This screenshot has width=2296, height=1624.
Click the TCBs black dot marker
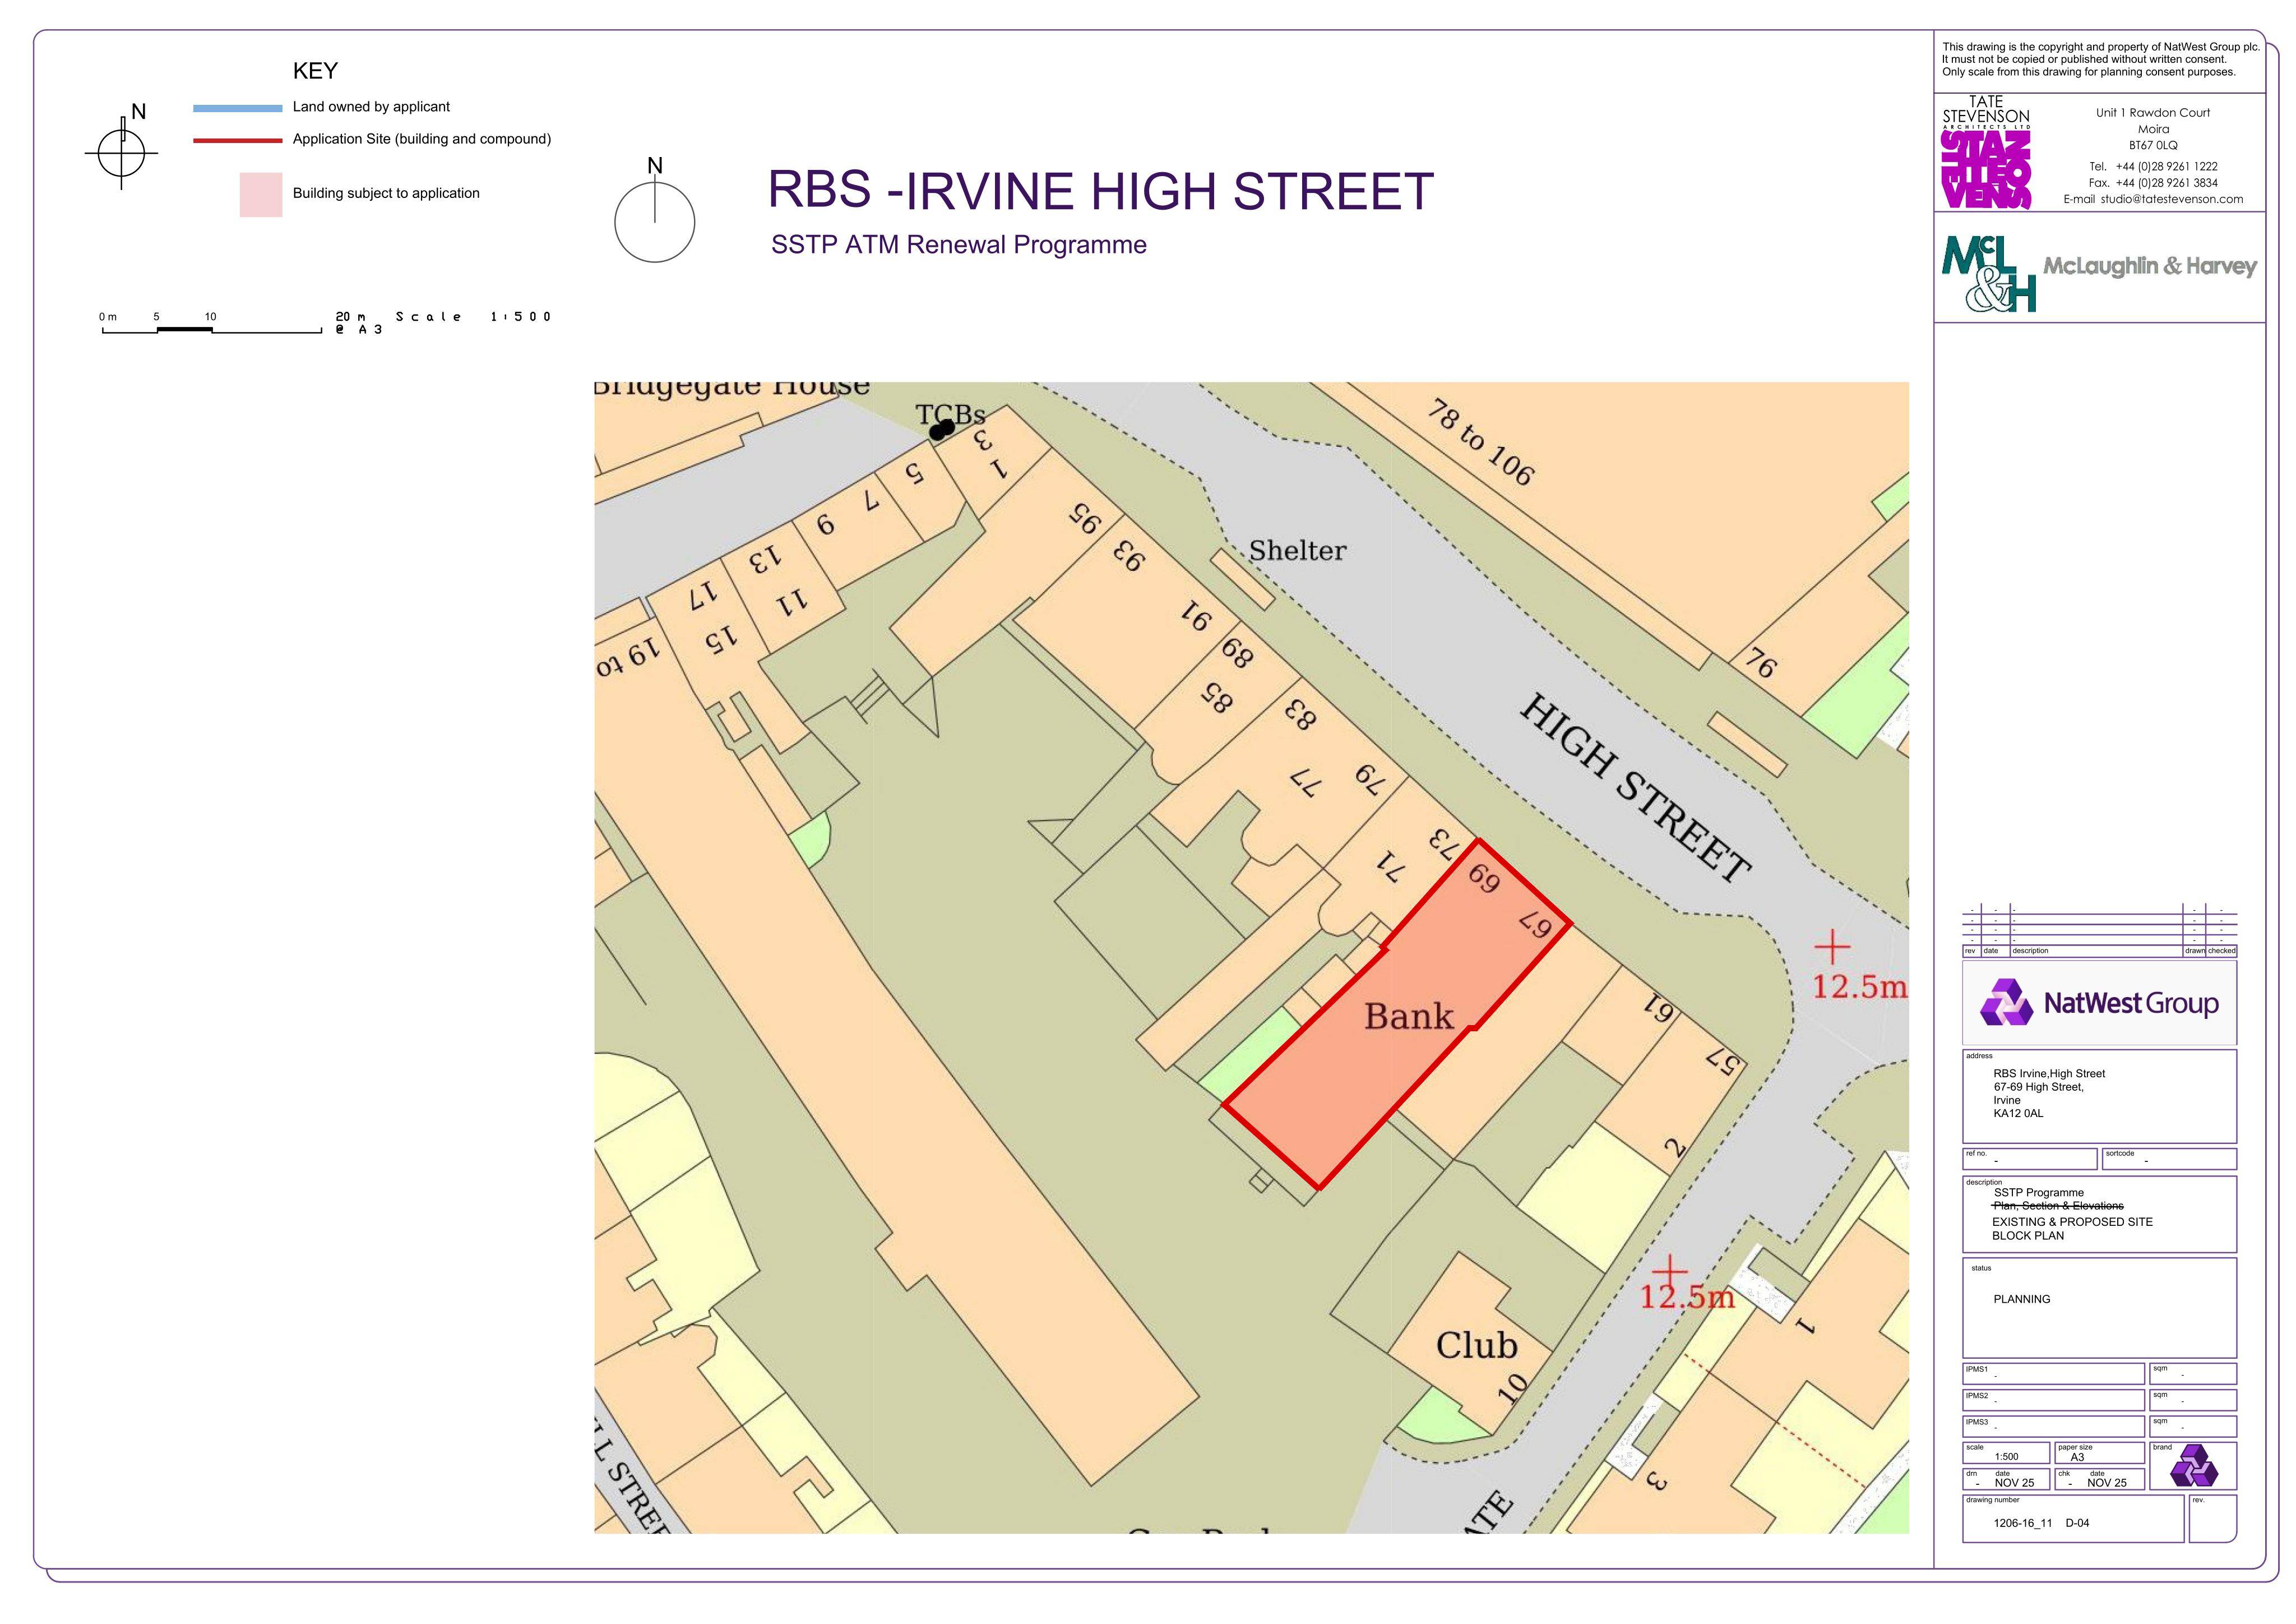click(941, 429)
